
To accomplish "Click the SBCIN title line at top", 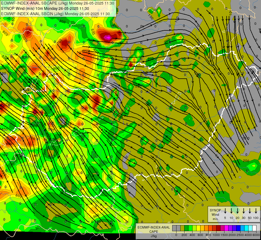I will click(55, 14).
